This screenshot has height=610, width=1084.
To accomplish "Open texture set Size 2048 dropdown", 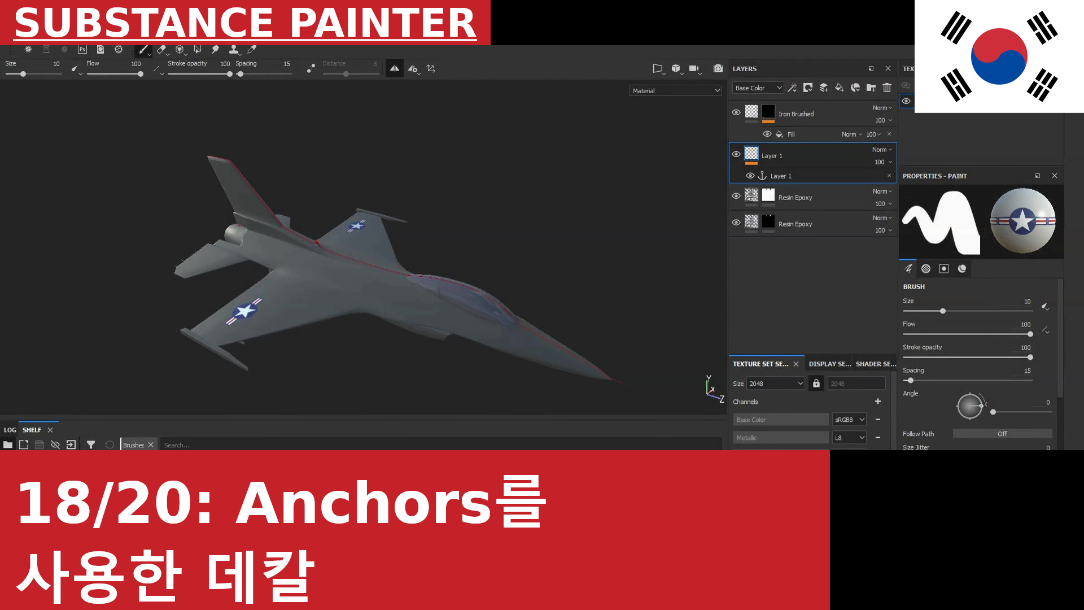I will [776, 384].
